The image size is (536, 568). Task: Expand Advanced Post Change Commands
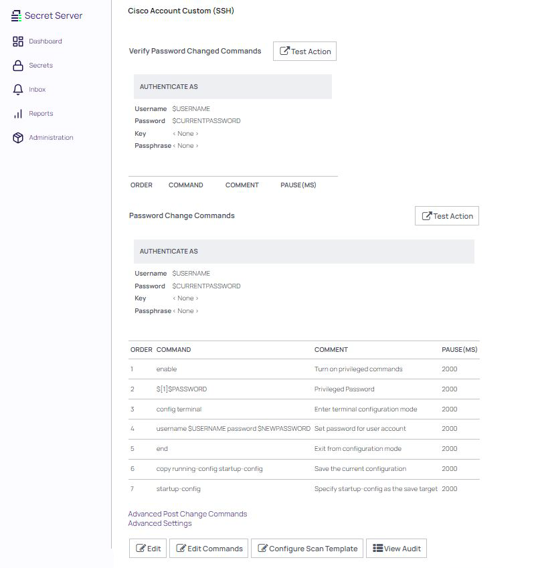click(187, 514)
